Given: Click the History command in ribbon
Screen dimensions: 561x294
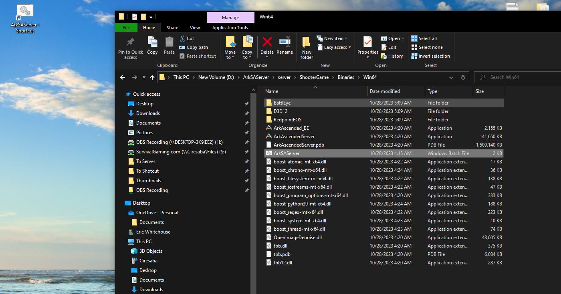Looking at the screenshot, I should pos(392,56).
